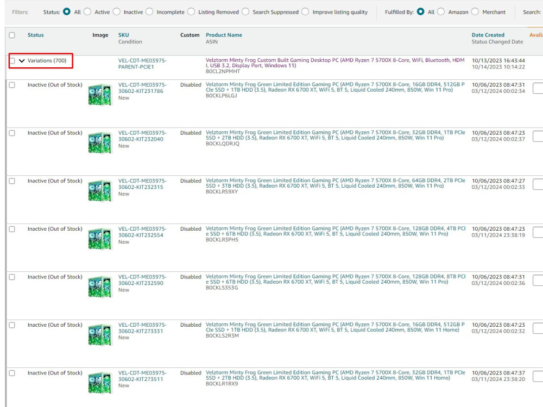Click the Available field in B0CKLP6LGJ row
Image resolution: width=543 pixels, height=407 pixels.
click(x=538, y=88)
